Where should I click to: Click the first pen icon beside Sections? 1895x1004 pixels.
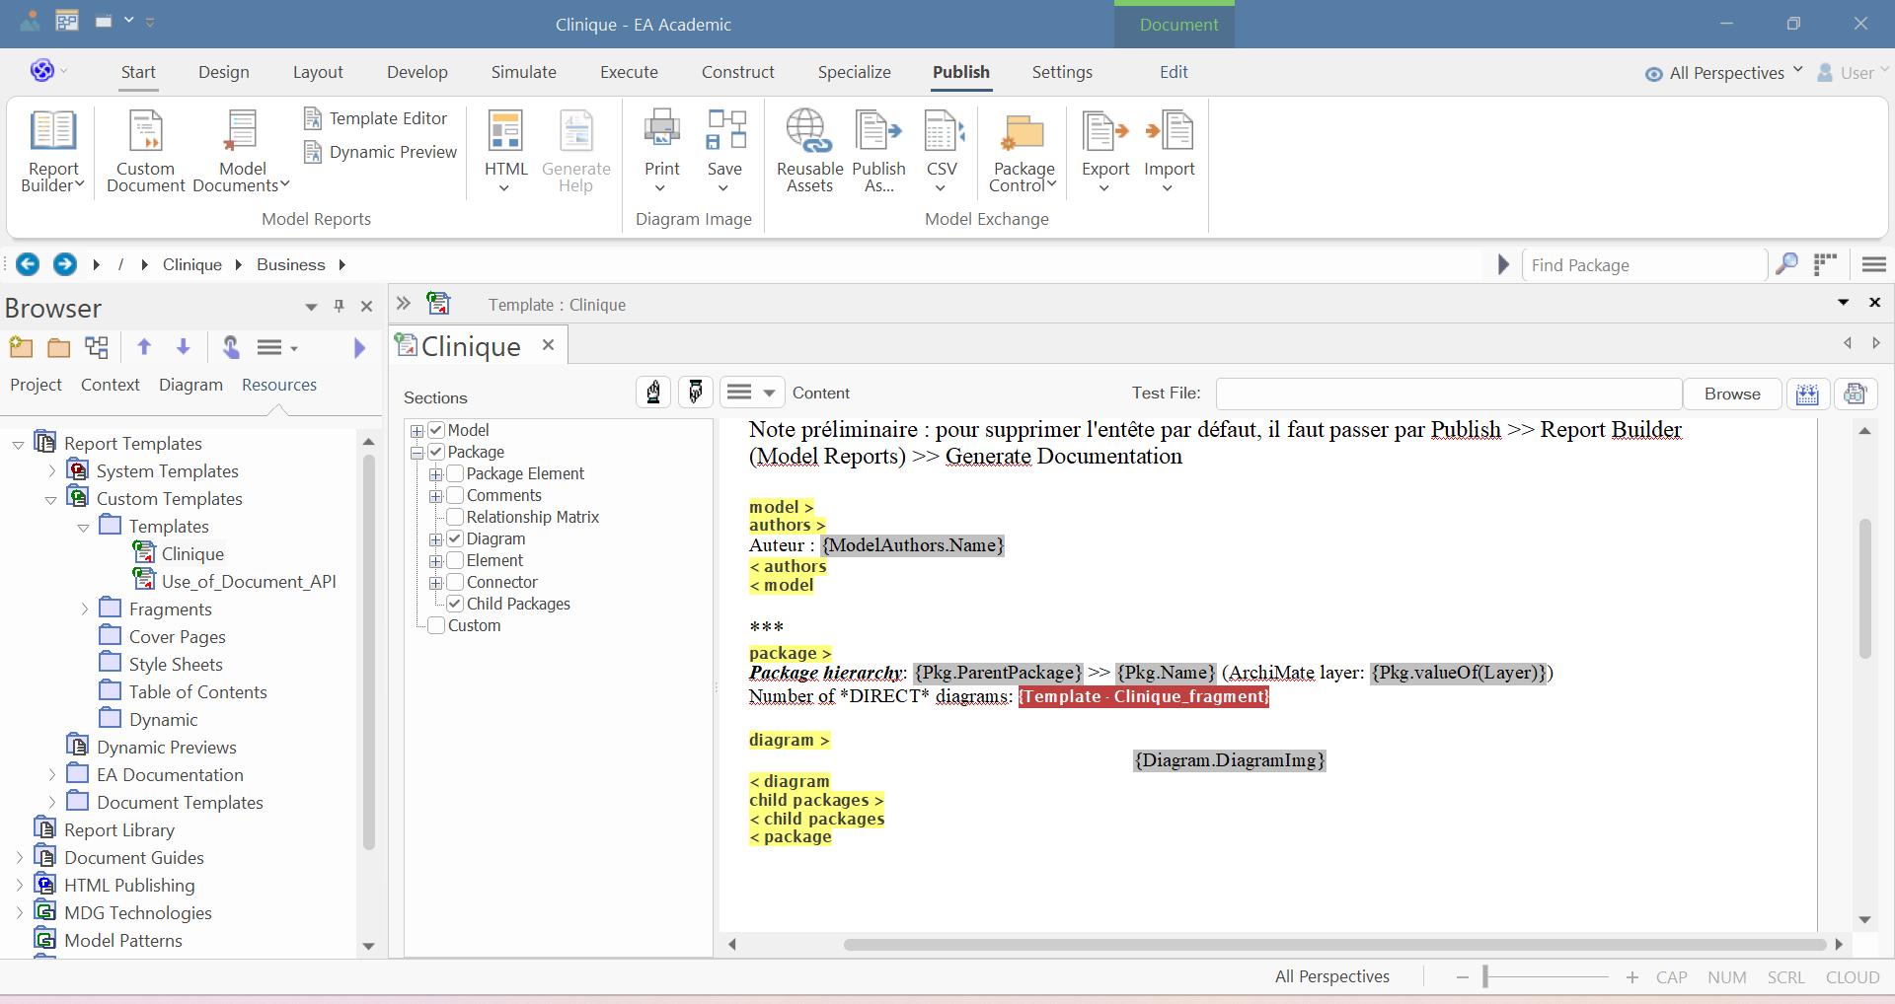653,393
